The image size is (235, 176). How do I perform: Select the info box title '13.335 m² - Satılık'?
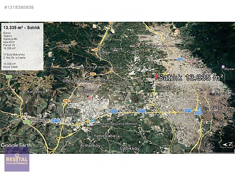(x=22, y=28)
